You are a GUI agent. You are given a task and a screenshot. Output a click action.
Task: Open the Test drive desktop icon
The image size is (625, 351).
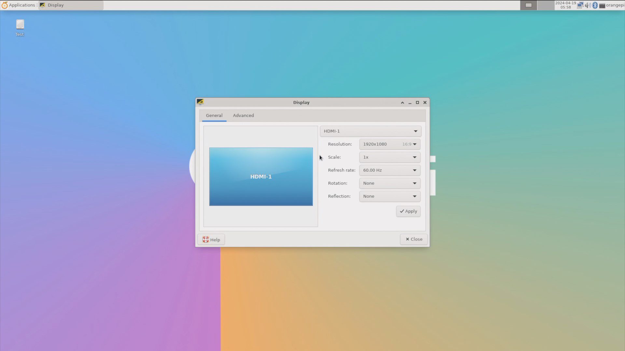(x=20, y=25)
